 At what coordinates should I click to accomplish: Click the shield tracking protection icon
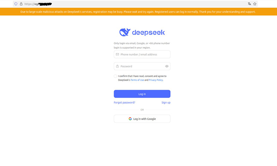pyautogui.click(x=16, y=4)
